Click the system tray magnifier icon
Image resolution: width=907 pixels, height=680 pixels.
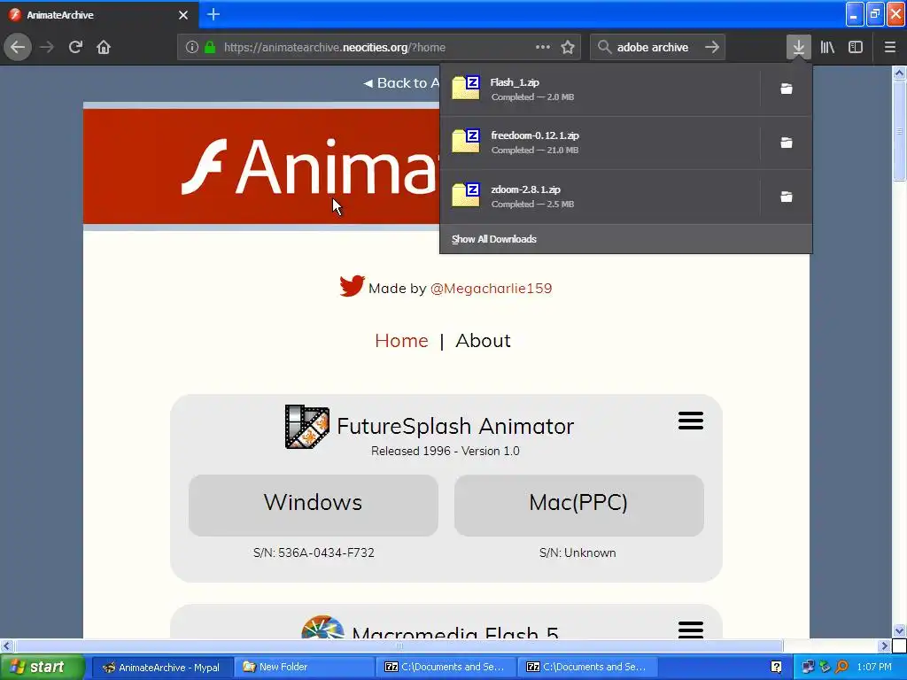coord(841,668)
